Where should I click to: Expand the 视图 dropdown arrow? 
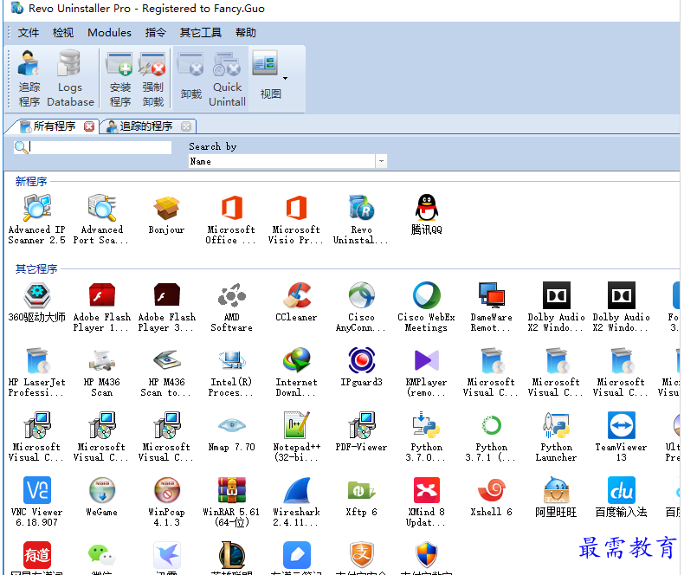(x=286, y=79)
